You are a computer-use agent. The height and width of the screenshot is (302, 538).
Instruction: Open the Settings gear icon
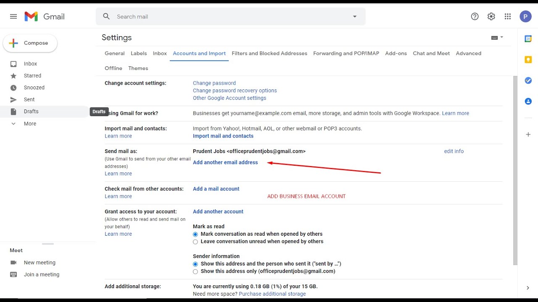491,17
